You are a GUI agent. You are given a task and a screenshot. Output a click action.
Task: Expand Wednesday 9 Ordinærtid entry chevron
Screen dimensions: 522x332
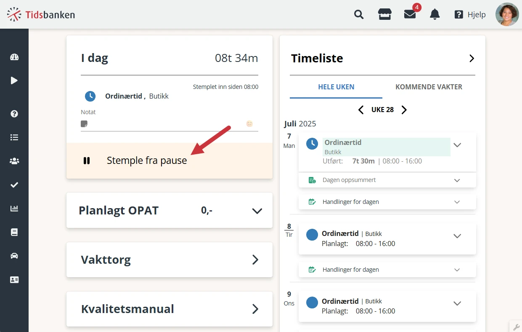pyautogui.click(x=457, y=303)
